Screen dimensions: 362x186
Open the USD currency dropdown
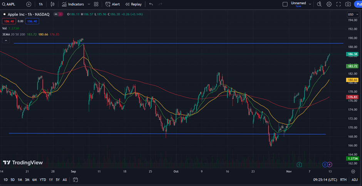[353, 14]
